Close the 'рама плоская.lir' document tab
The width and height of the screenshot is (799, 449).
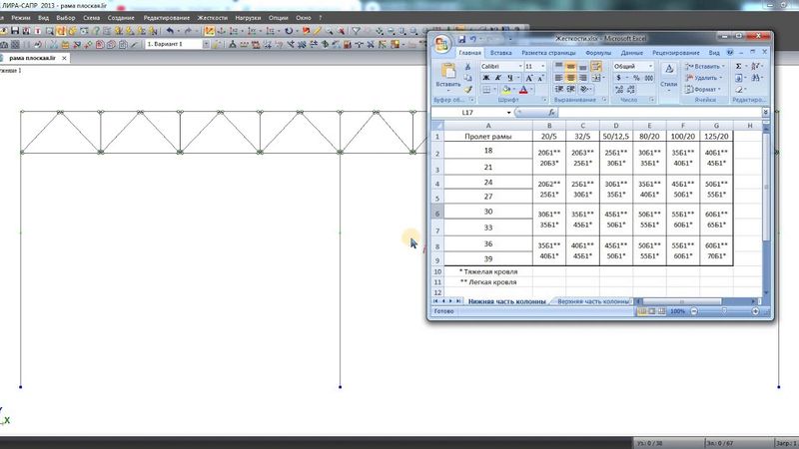(x=64, y=58)
